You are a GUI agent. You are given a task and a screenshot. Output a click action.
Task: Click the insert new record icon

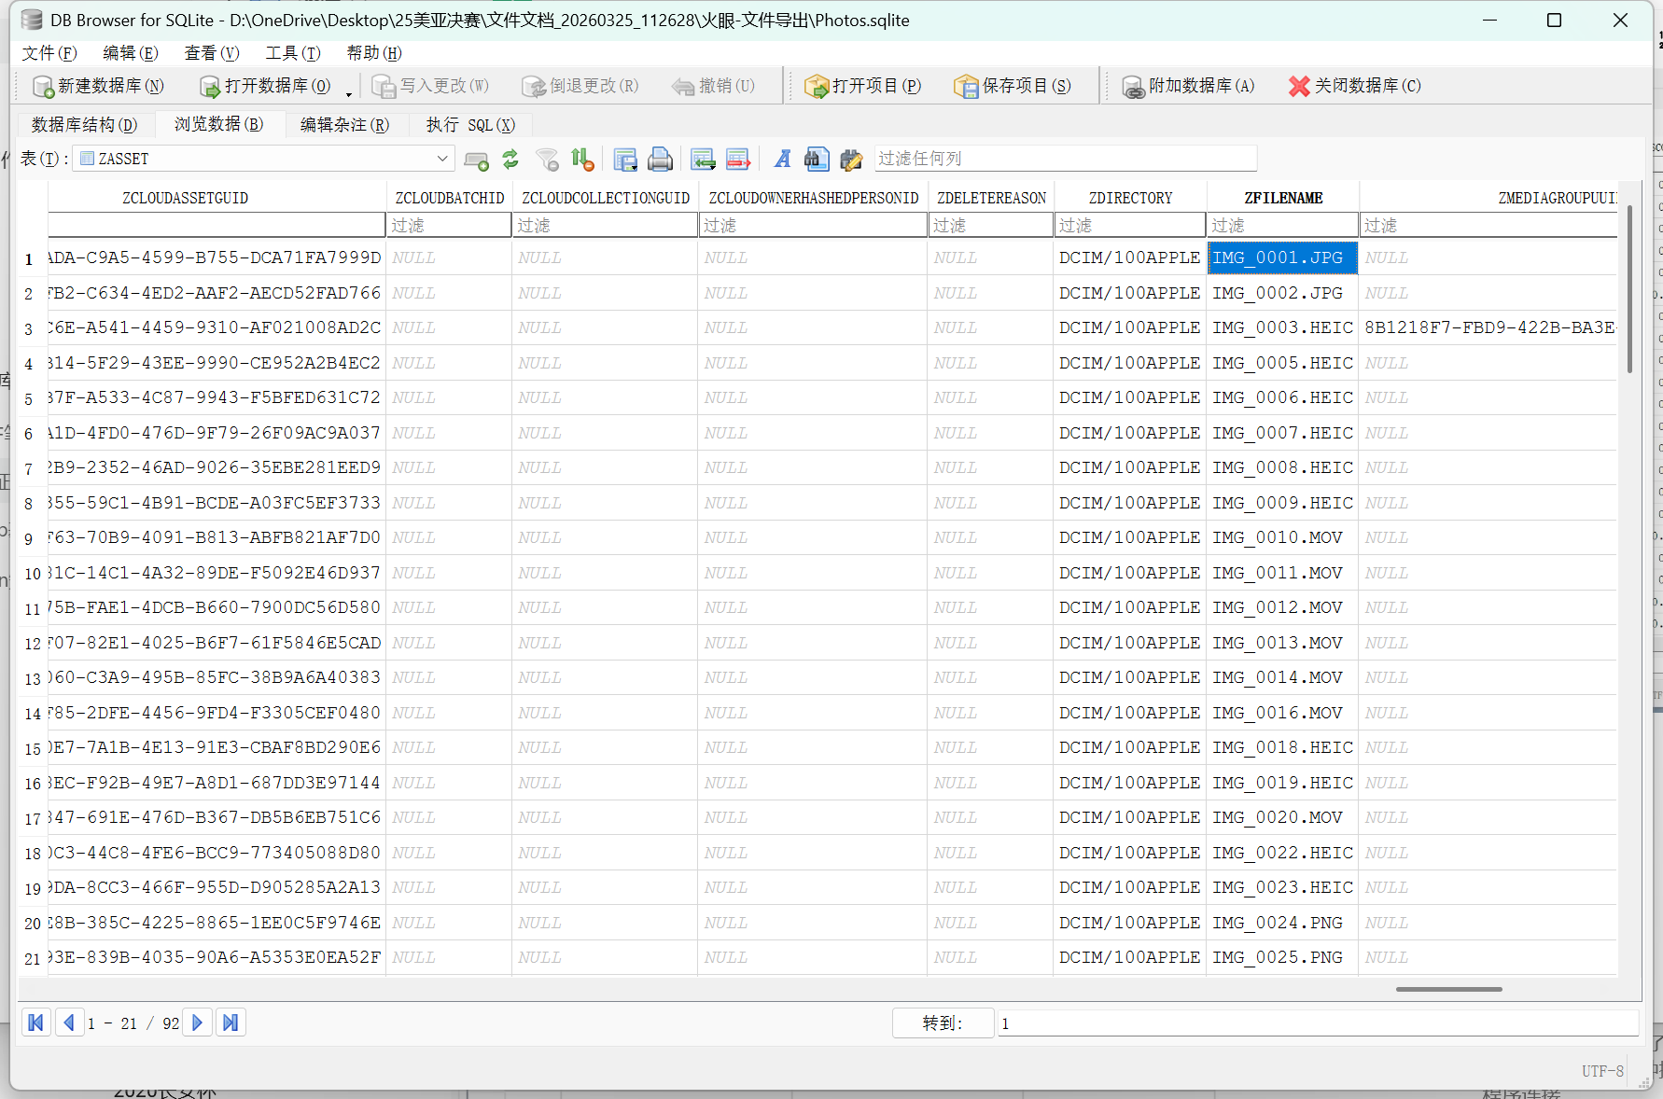pos(703,160)
